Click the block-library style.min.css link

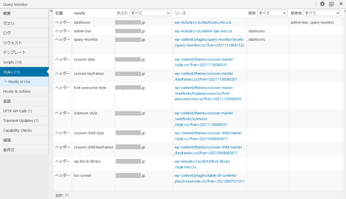click(x=202, y=164)
